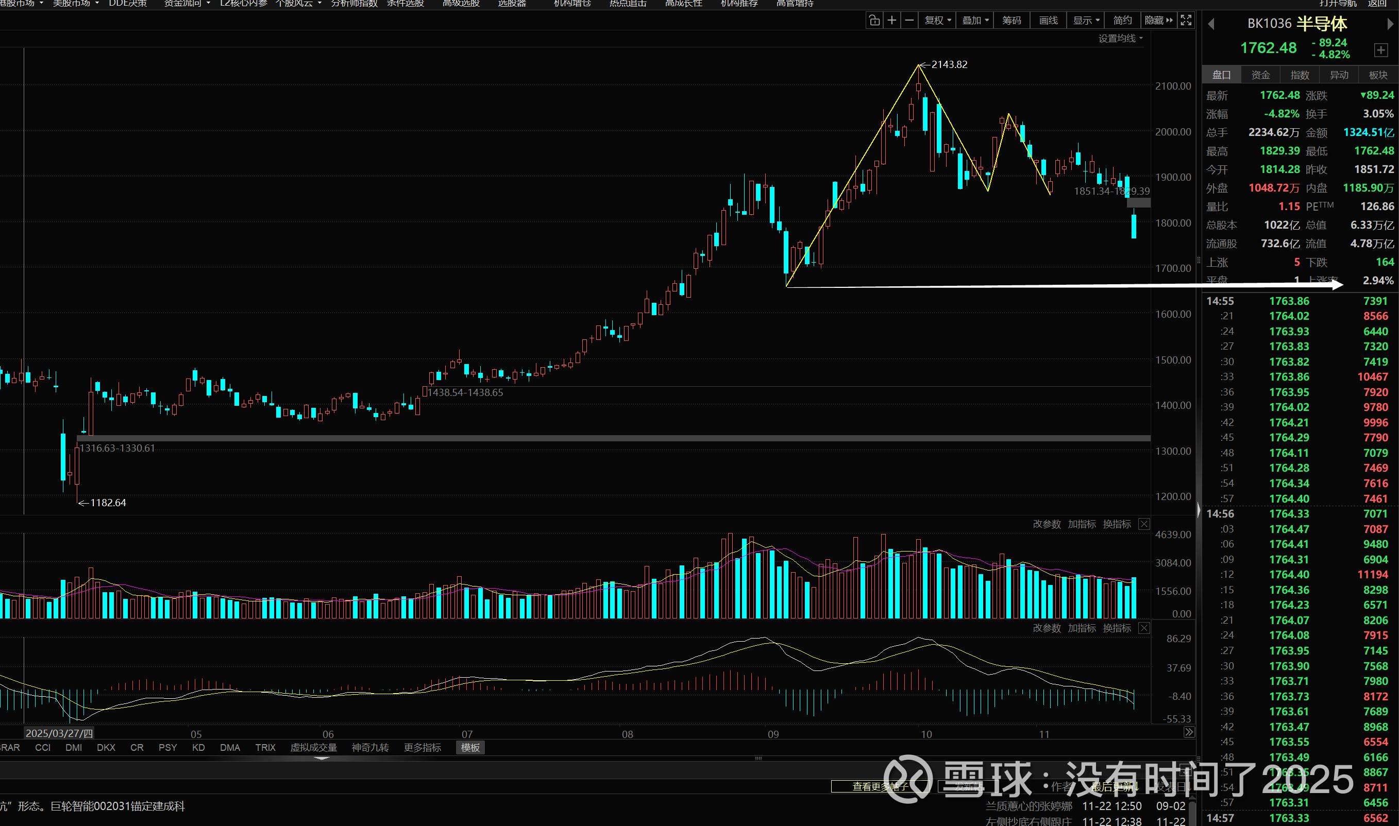
Task: Click the lock chart icon
Action: (x=874, y=21)
